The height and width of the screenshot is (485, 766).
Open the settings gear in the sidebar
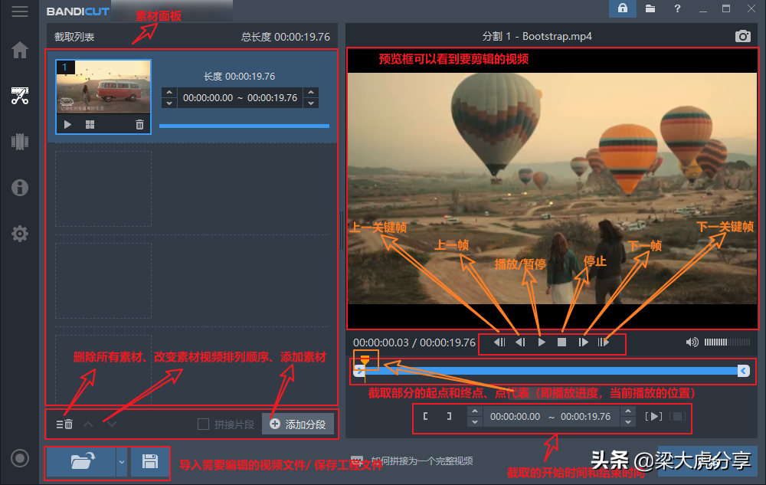20,234
